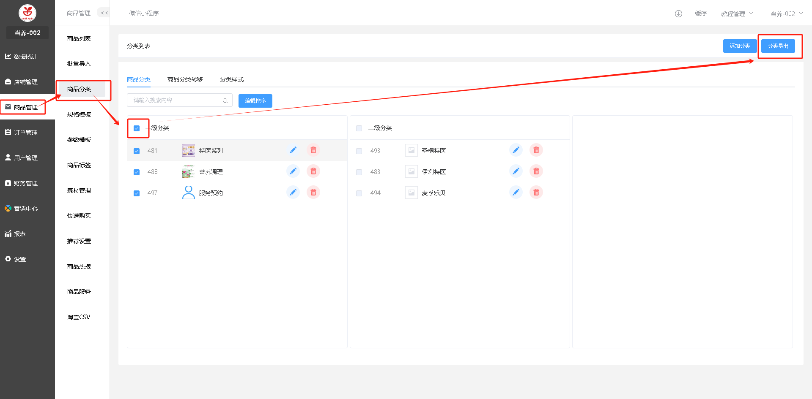
Task: Collapse the 商品管理 submenu panel
Action: point(104,13)
